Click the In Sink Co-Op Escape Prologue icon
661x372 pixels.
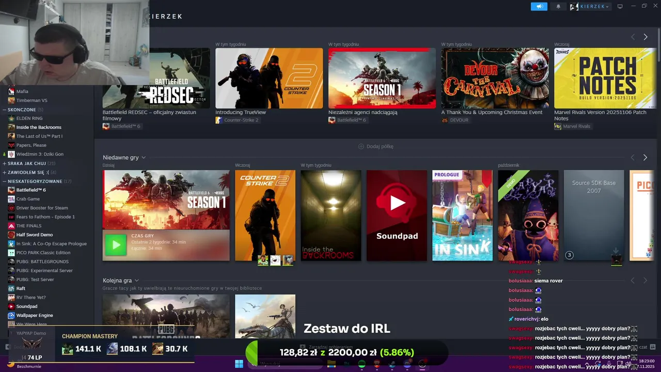[11, 244]
